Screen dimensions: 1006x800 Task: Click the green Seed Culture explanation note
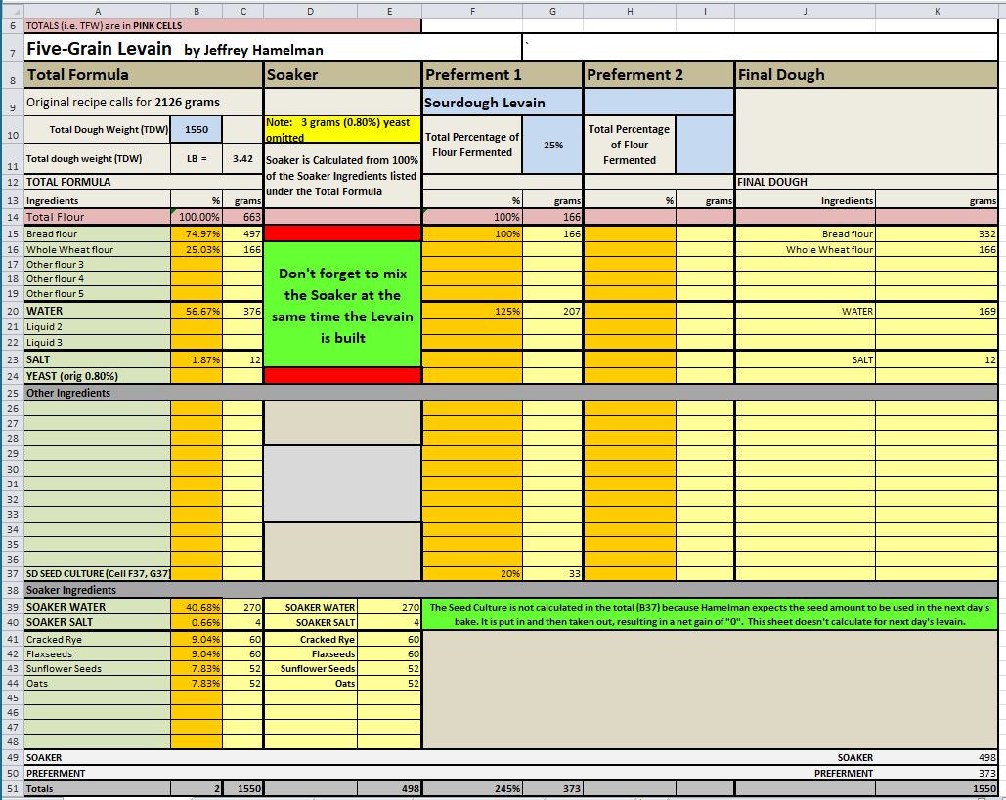pyautogui.click(x=711, y=614)
